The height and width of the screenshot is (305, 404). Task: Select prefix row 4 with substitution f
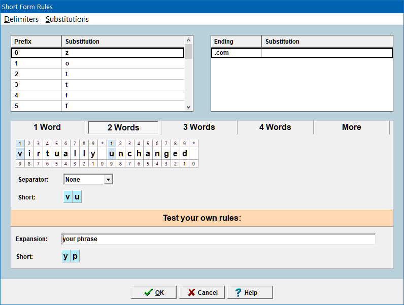coord(97,95)
